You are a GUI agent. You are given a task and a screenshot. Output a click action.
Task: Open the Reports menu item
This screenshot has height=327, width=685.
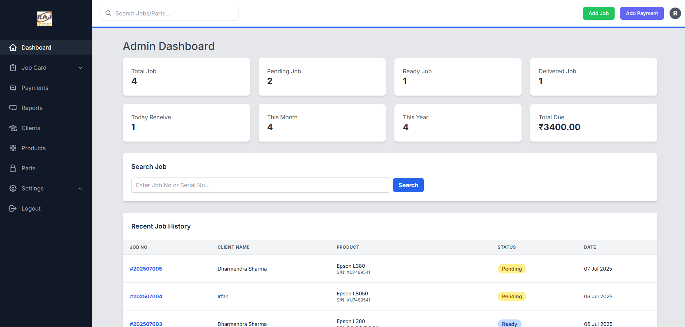tap(32, 108)
